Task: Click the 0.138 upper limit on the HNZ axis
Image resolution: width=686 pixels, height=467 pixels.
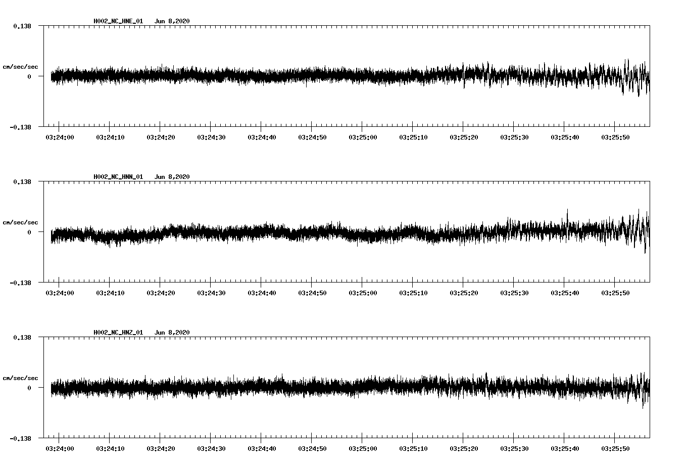Action: click(x=22, y=337)
